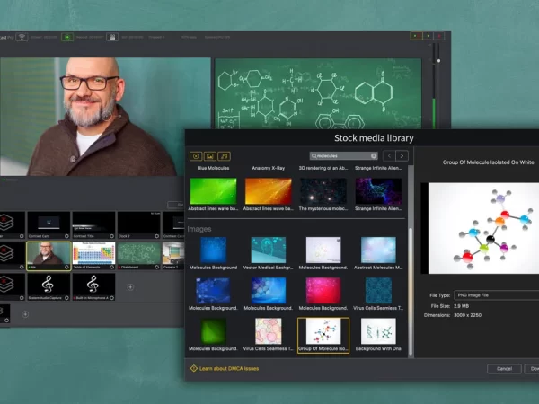This screenshot has width=539, height=404.
Task: Select Vector Medical Backgr... image thumbnail
Action: pos(268,250)
